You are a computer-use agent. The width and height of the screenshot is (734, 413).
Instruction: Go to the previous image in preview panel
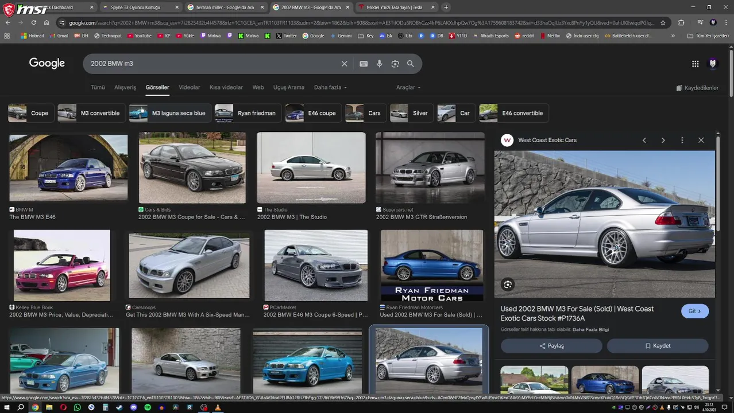coord(644,140)
